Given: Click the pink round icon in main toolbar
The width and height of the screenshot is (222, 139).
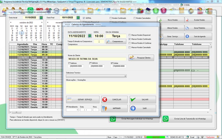Looking at the screenshot, I should click(163, 11).
